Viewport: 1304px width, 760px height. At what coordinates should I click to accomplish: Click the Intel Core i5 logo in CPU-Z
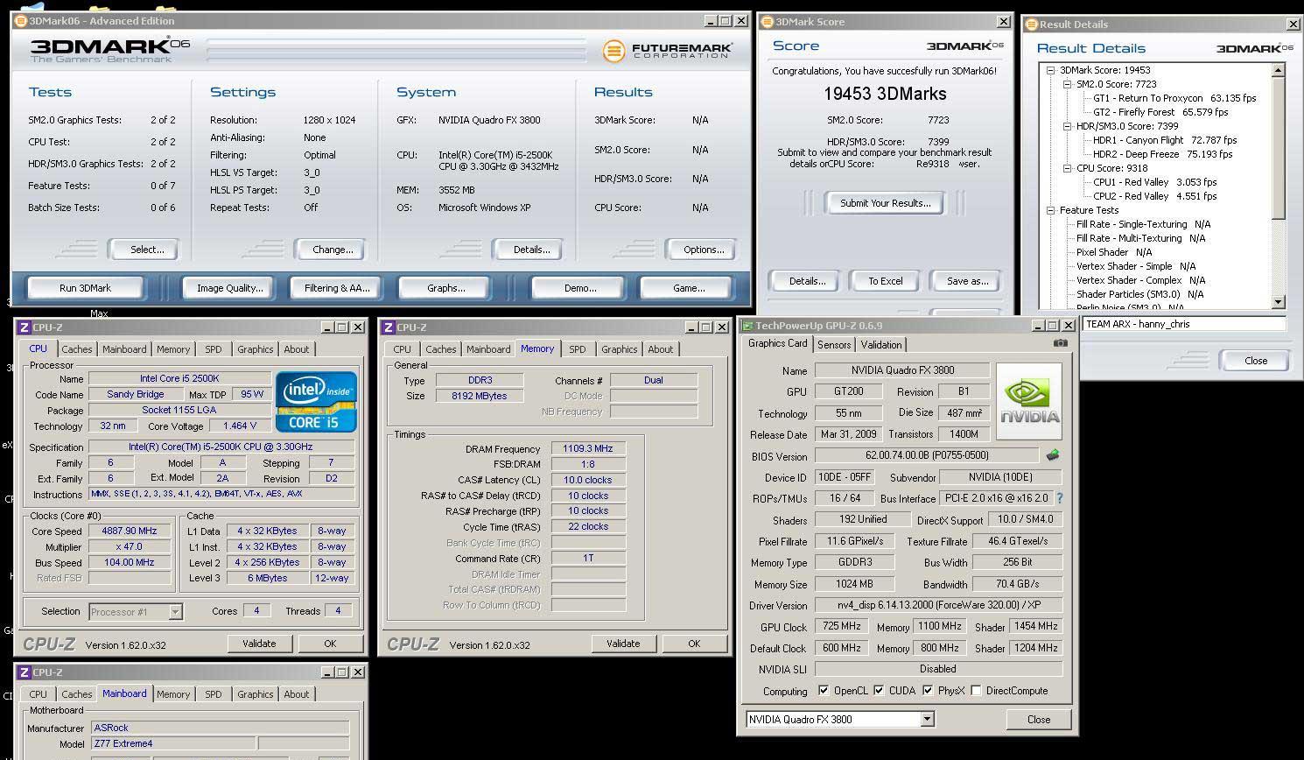(x=316, y=402)
